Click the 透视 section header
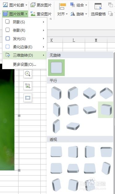Image resolution: width=115 pixels, height=194 pixels. pyautogui.click(x=80, y=140)
